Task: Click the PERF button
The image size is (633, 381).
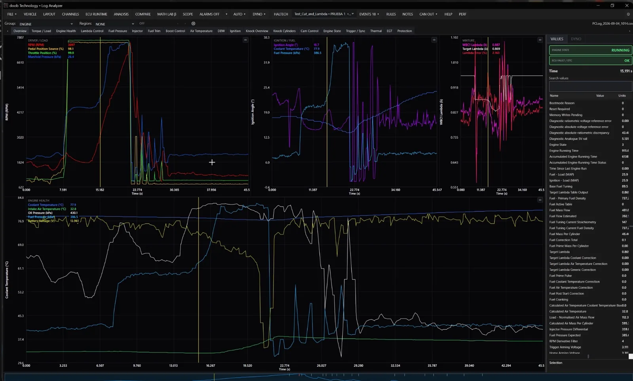Action: pos(462,14)
